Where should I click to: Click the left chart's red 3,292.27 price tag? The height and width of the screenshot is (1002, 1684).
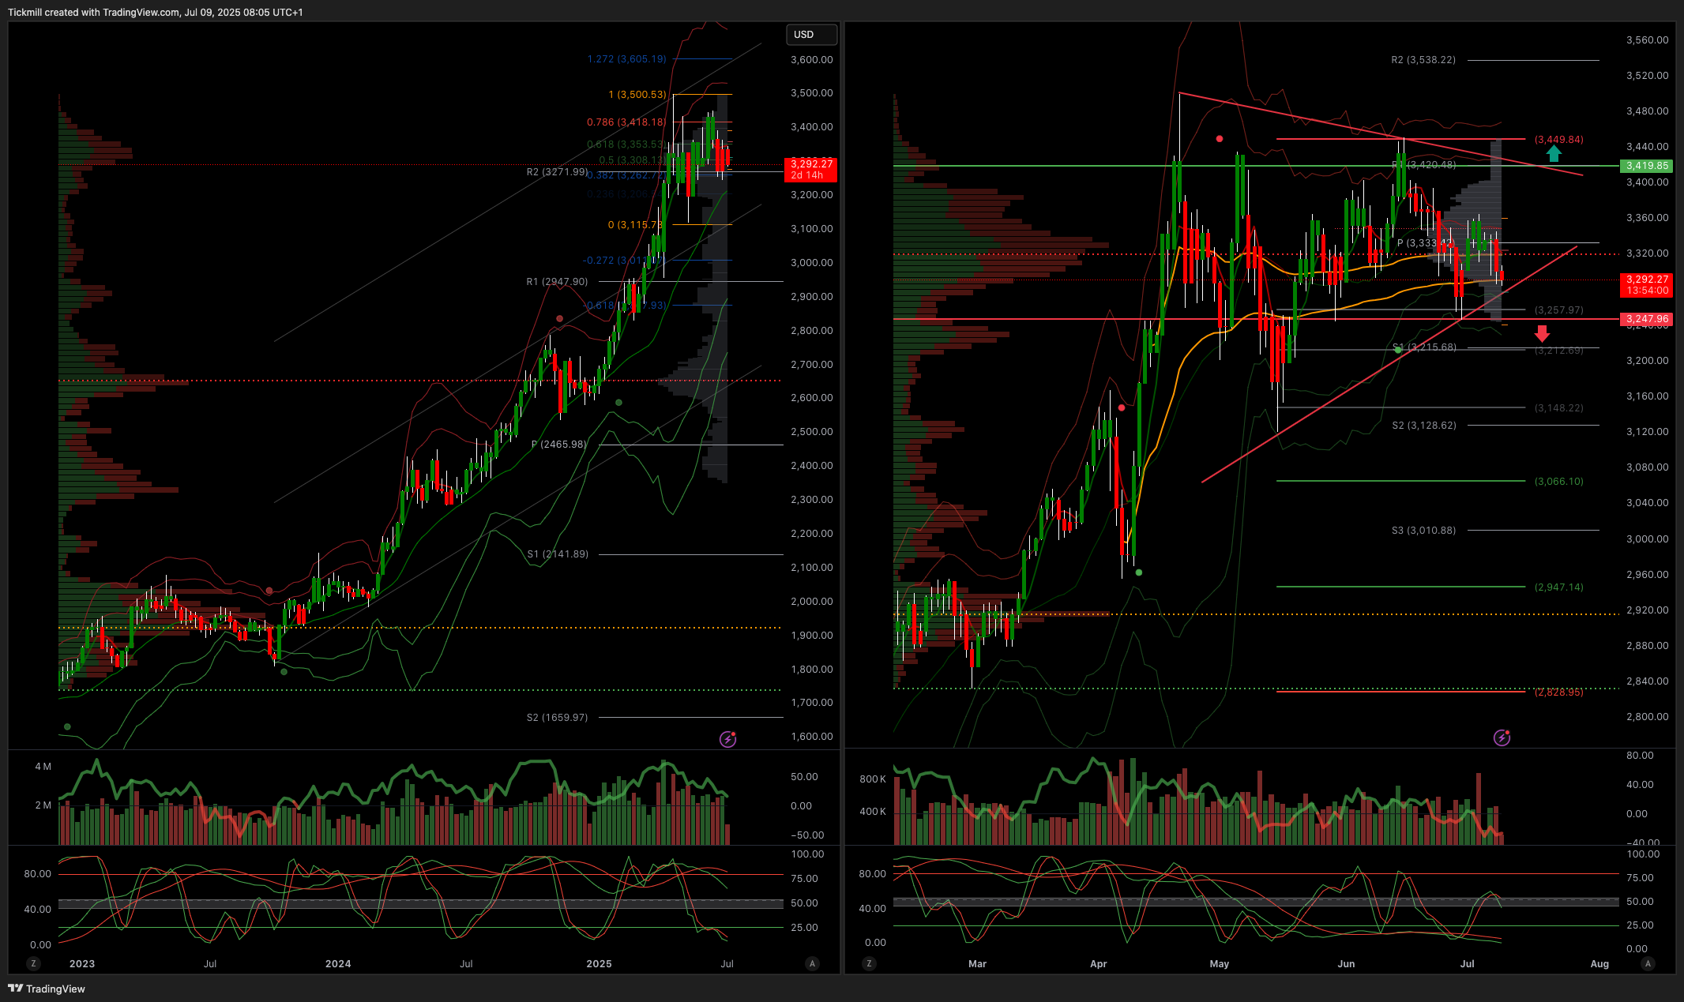point(810,169)
